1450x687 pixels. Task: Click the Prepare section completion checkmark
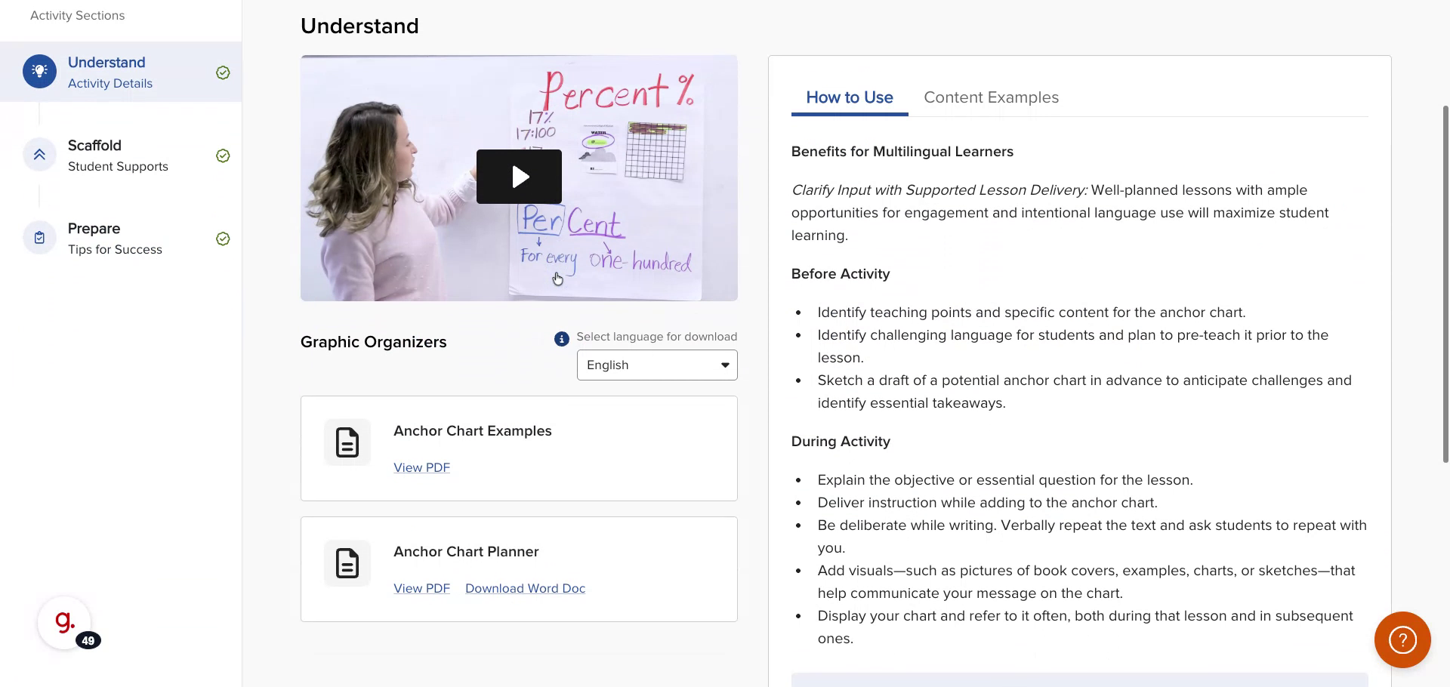(x=223, y=239)
